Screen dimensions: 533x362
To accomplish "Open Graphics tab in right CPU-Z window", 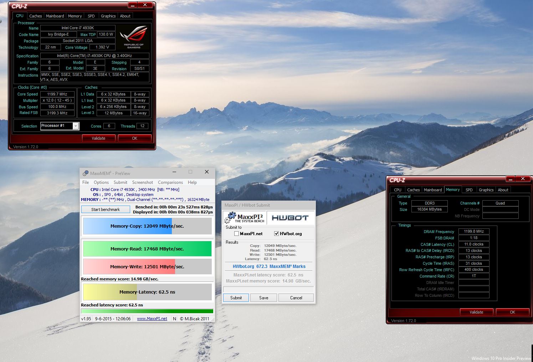I will point(486,190).
